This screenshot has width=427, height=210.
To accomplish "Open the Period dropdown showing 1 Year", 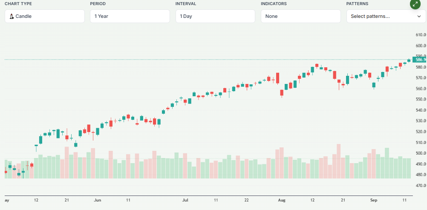I will point(130,16).
